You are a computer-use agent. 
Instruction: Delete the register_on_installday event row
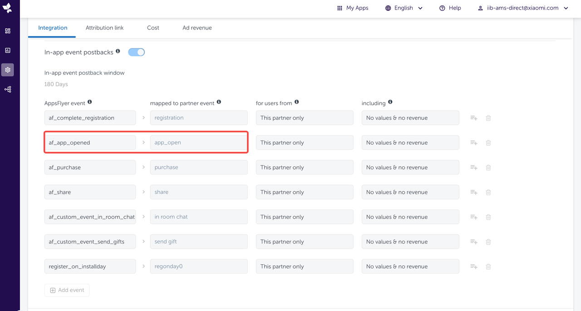pos(488,267)
